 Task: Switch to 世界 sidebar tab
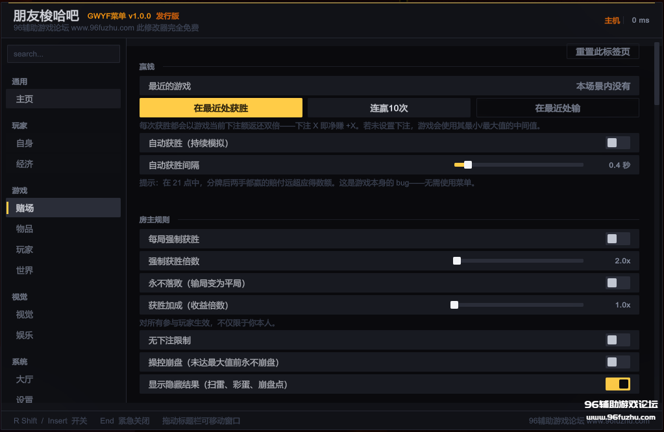[64, 270]
